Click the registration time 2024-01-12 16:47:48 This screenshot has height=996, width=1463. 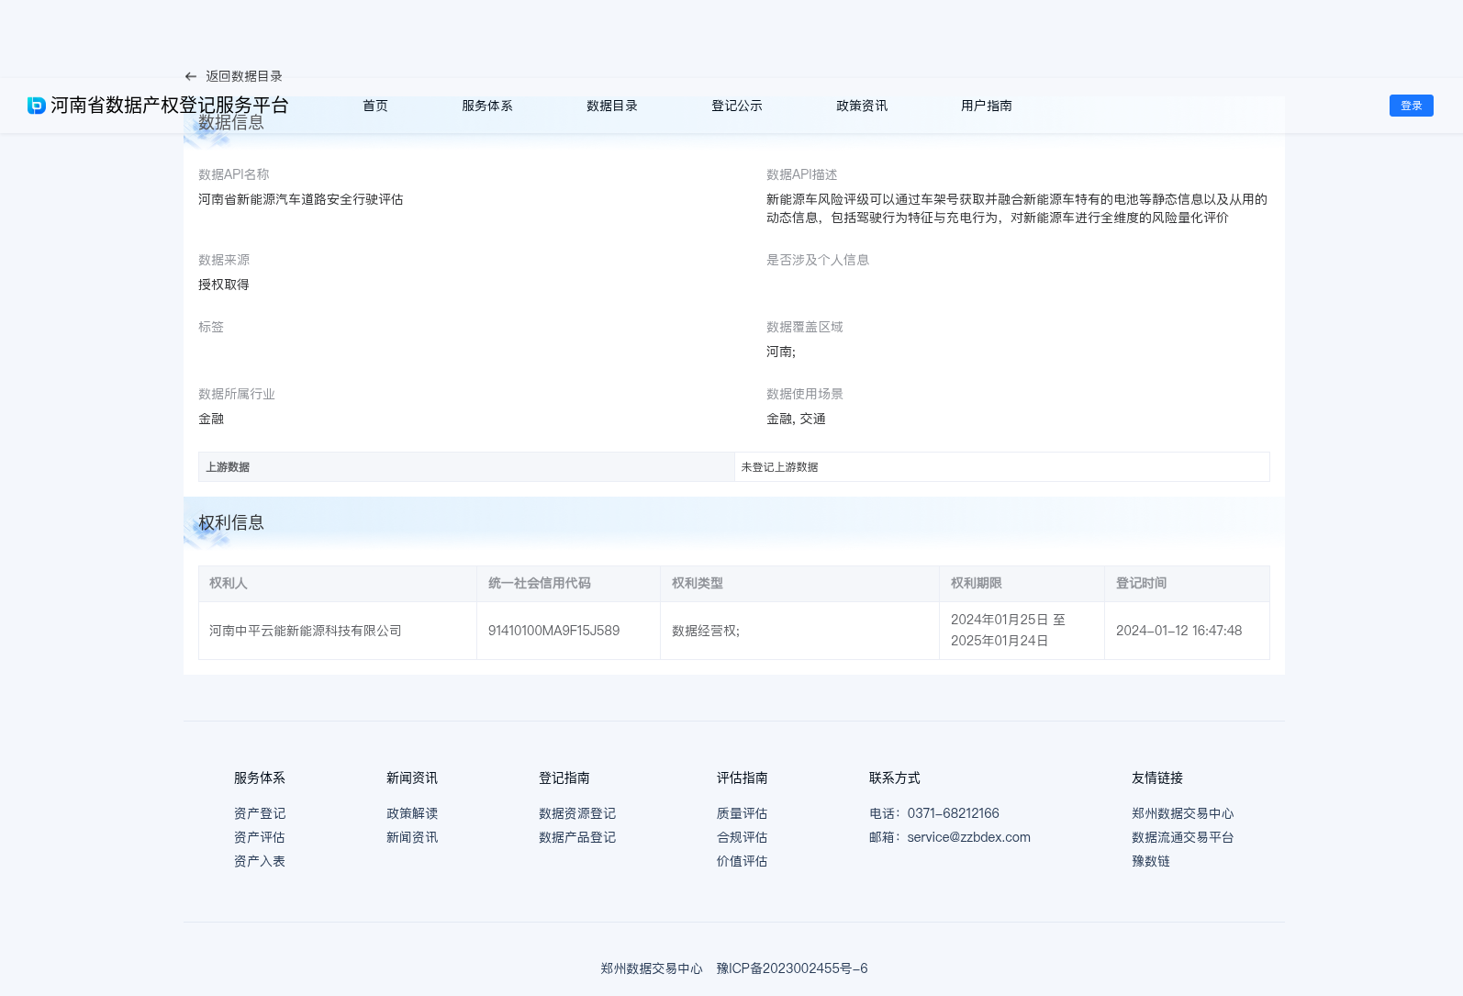coord(1179,631)
